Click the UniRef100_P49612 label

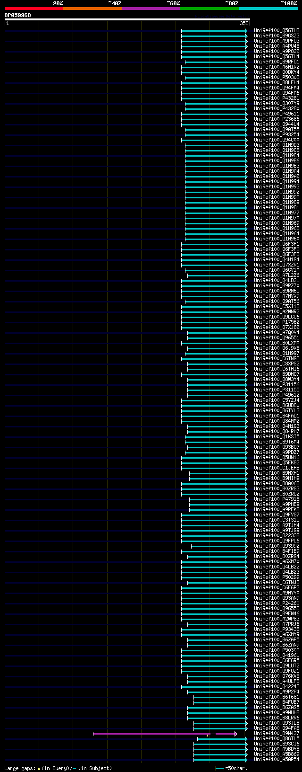pyautogui.click(x=277, y=395)
